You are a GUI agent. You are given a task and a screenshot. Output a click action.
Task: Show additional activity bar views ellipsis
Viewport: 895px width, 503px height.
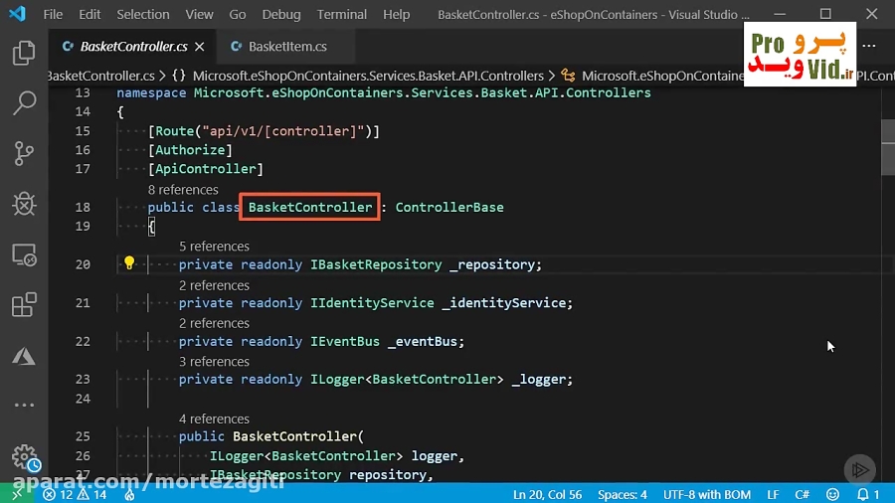[24, 405]
